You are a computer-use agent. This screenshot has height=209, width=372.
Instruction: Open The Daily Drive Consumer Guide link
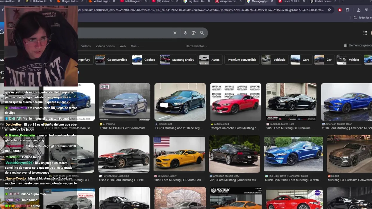(x=286, y=176)
